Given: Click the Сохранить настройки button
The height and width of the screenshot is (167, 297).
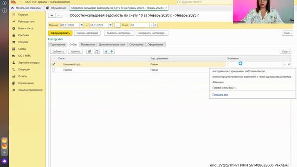Looking at the screenshot, I should [152, 33].
